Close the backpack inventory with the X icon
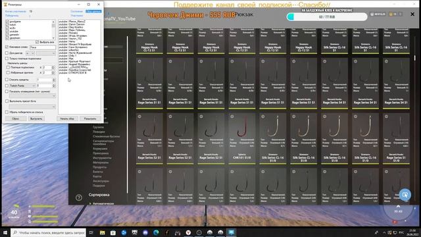 pos(412,14)
